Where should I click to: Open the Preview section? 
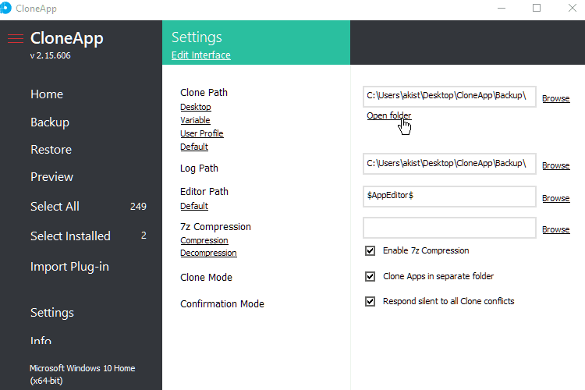tap(51, 177)
